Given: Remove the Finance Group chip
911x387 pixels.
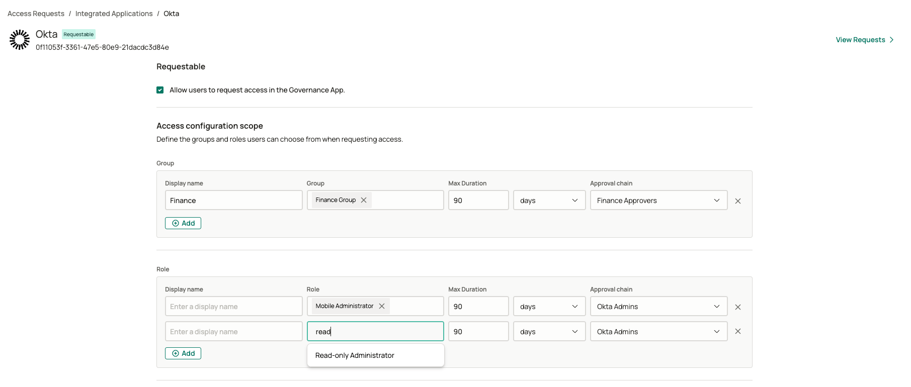Looking at the screenshot, I should [364, 200].
